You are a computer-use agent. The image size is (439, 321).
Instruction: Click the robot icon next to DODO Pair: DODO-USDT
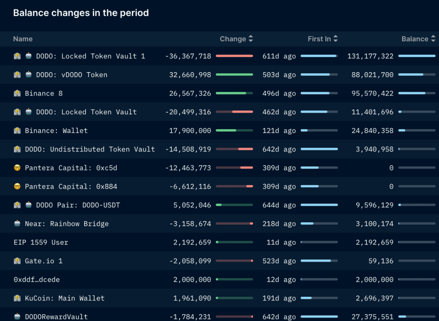tap(29, 205)
